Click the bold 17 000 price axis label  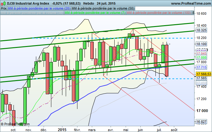point(202,111)
